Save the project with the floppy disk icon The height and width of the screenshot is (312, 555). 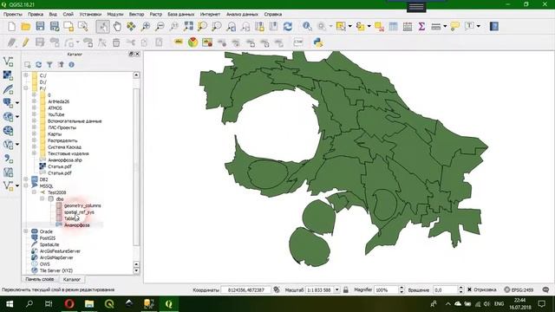pos(40,27)
